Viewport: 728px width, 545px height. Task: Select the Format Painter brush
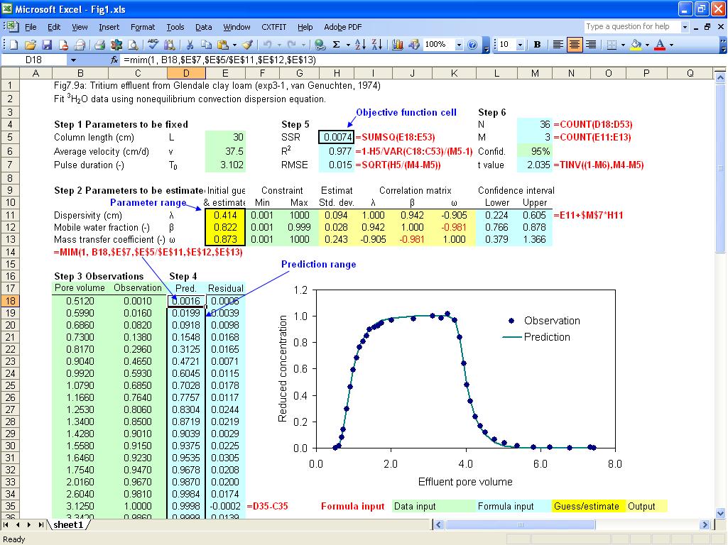click(x=246, y=45)
